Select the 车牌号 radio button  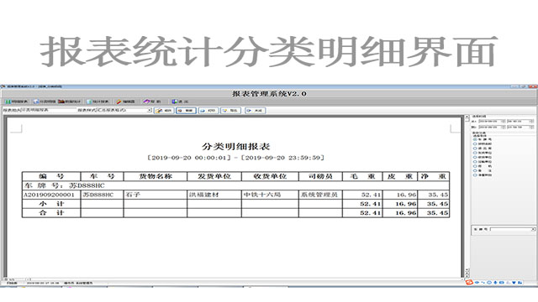click(475, 140)
